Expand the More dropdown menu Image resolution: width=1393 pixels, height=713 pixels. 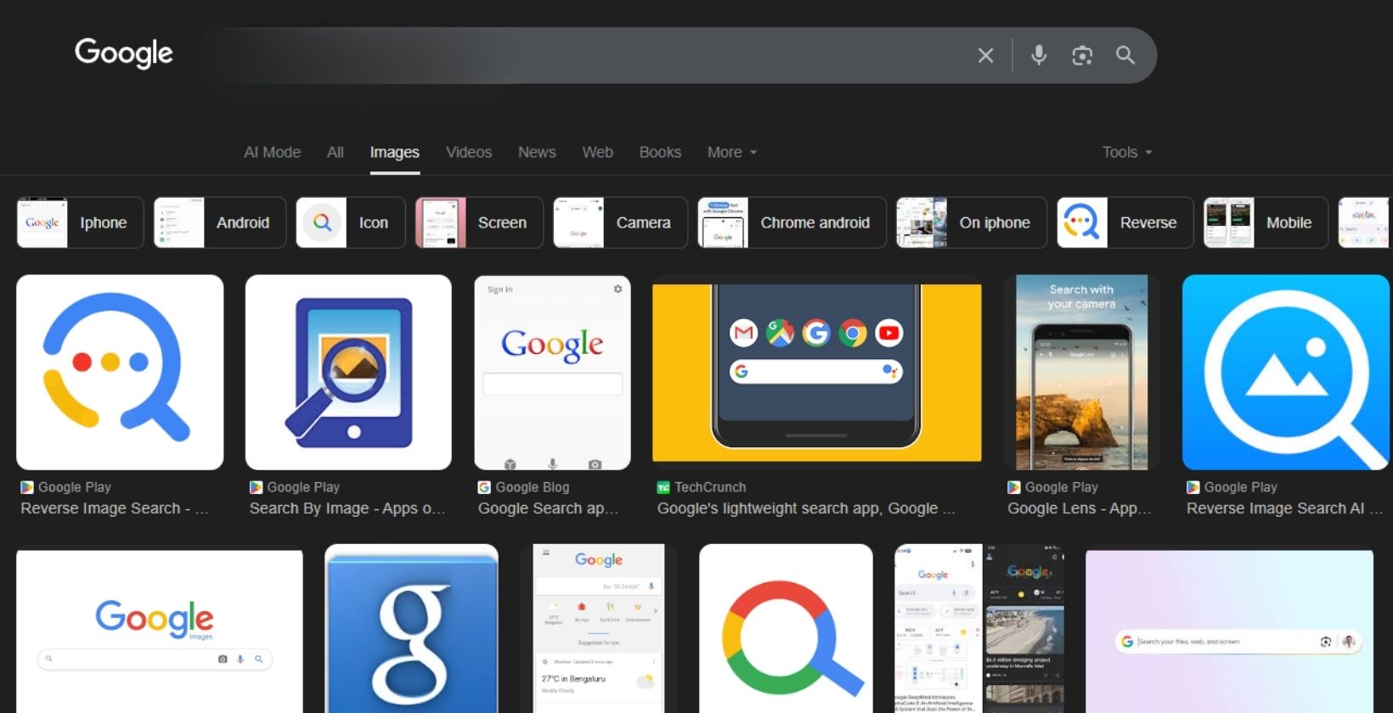(x=731, y=152)
